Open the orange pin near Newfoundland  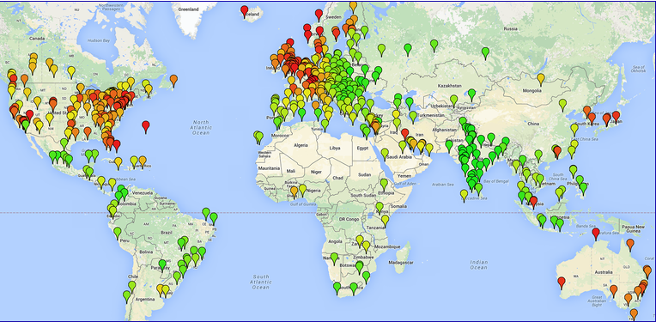pos(173,81)
